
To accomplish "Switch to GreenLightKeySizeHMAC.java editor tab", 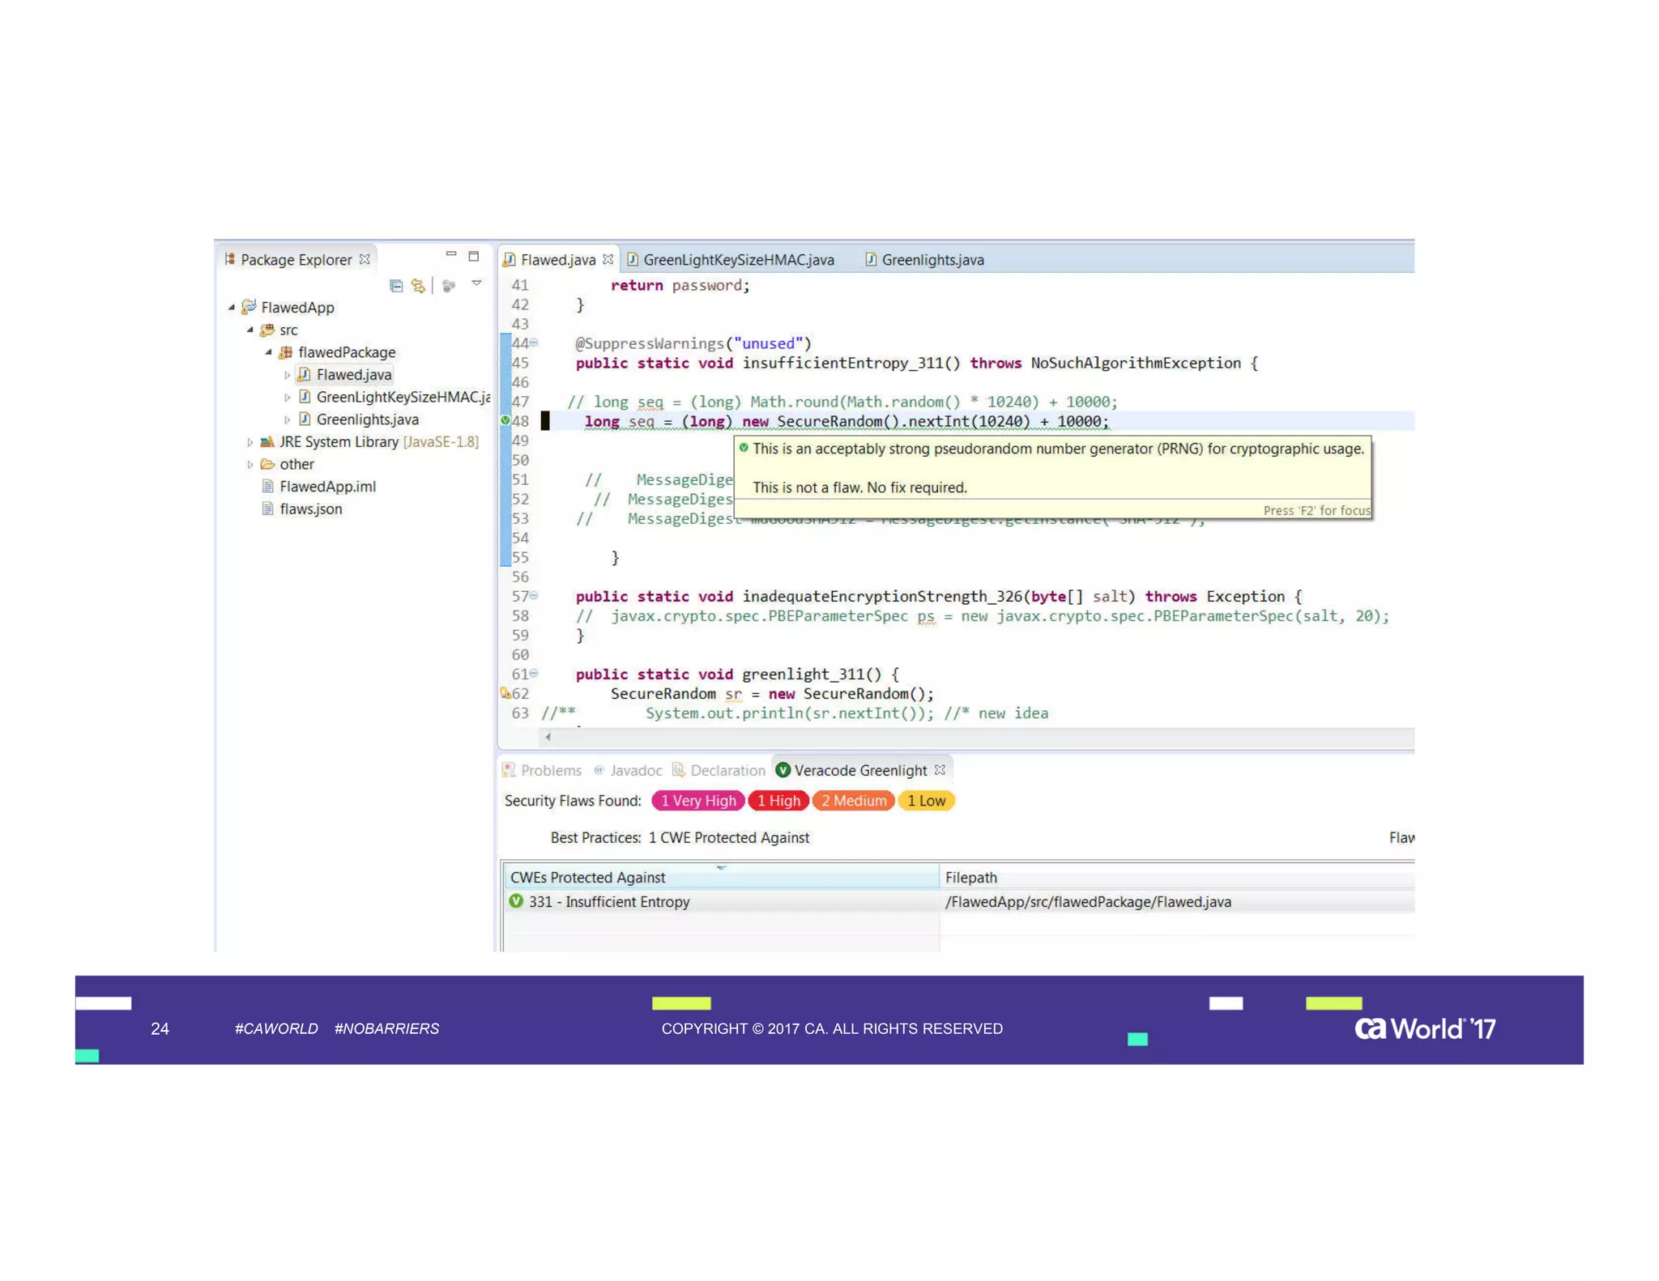I will click(x=737, y=260).
